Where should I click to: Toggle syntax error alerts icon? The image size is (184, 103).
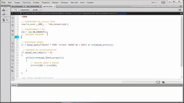(13, 51)
